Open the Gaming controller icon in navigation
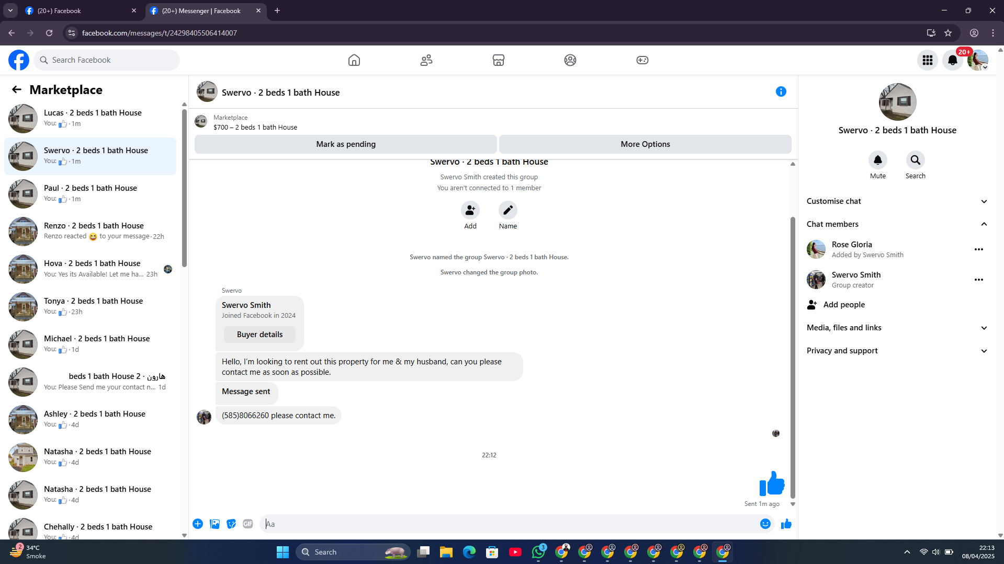Viewport: 1004px width, 564px height. click(x=642, y=60)
